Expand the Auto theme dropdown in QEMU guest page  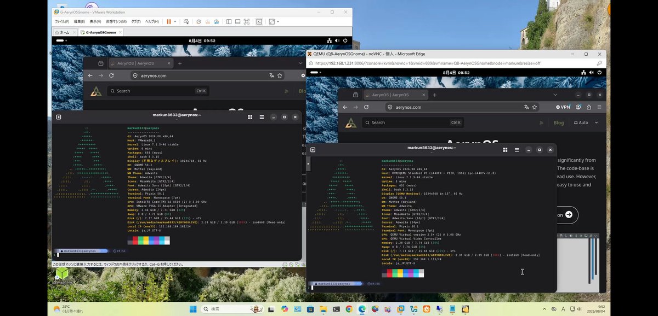pos(586,122)
